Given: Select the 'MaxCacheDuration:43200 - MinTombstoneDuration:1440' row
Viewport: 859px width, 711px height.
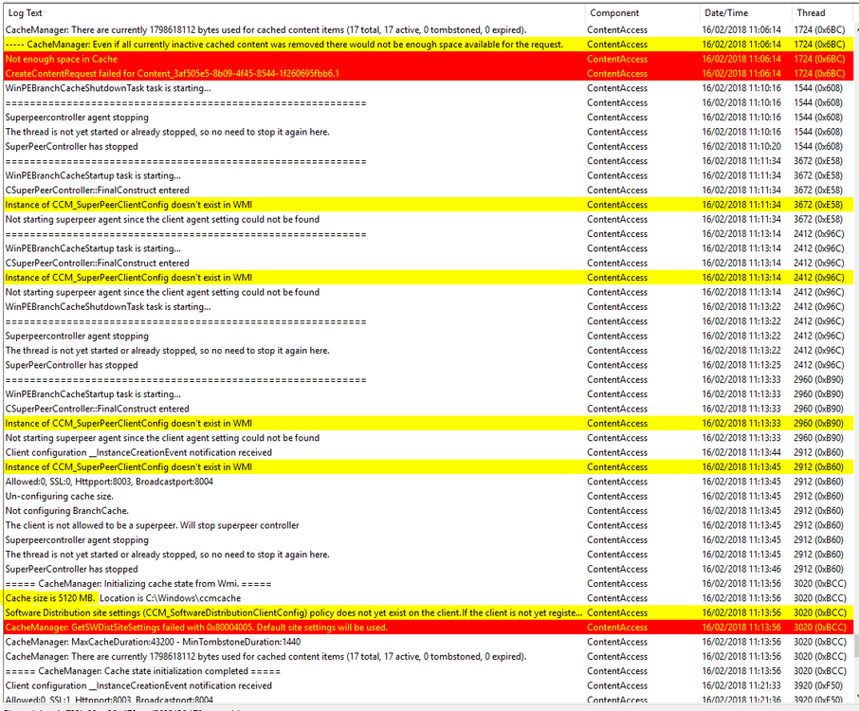Looking at the screenshot, I should click(429, 642).
